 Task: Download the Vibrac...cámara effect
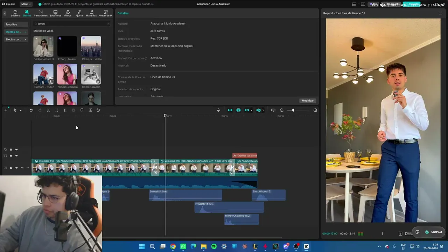tap(74, 82)
